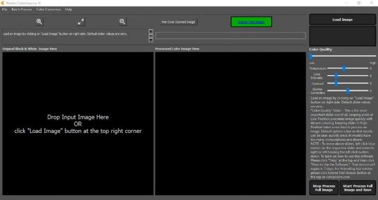Click the Color Quality slider handle

(310, 56)
